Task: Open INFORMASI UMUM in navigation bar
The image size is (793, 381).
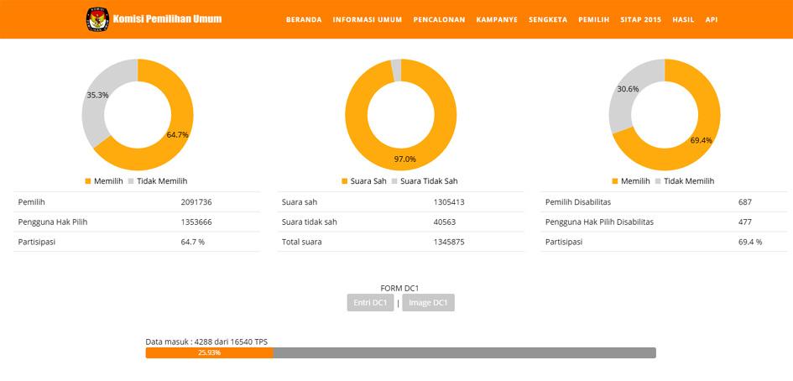Action: (x=367, y=19)
